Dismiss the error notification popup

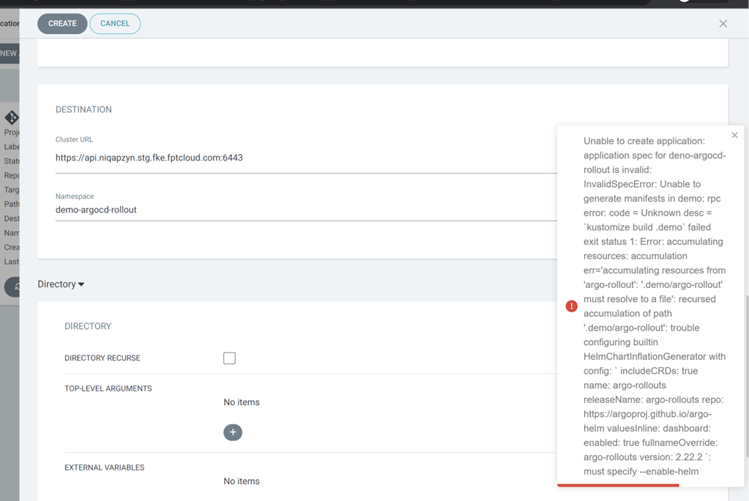pyautogui.click(x=734, y=135)
